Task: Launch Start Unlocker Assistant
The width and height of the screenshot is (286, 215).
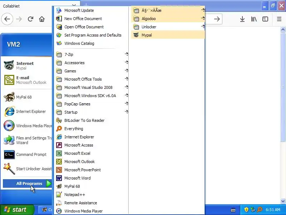Action: tap(28, 169)
